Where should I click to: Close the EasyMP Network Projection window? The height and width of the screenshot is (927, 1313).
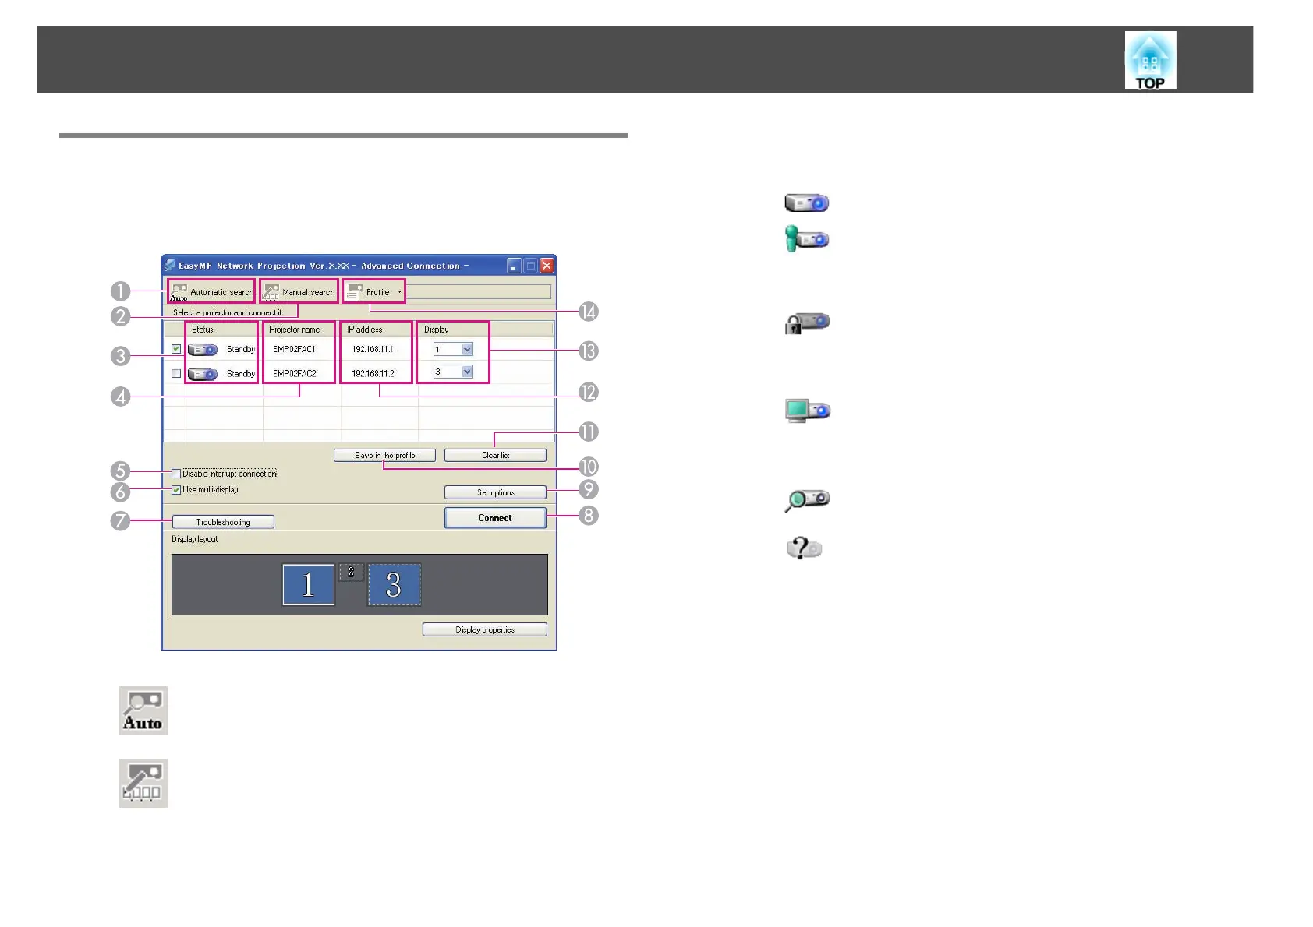[x=547, y=266]
